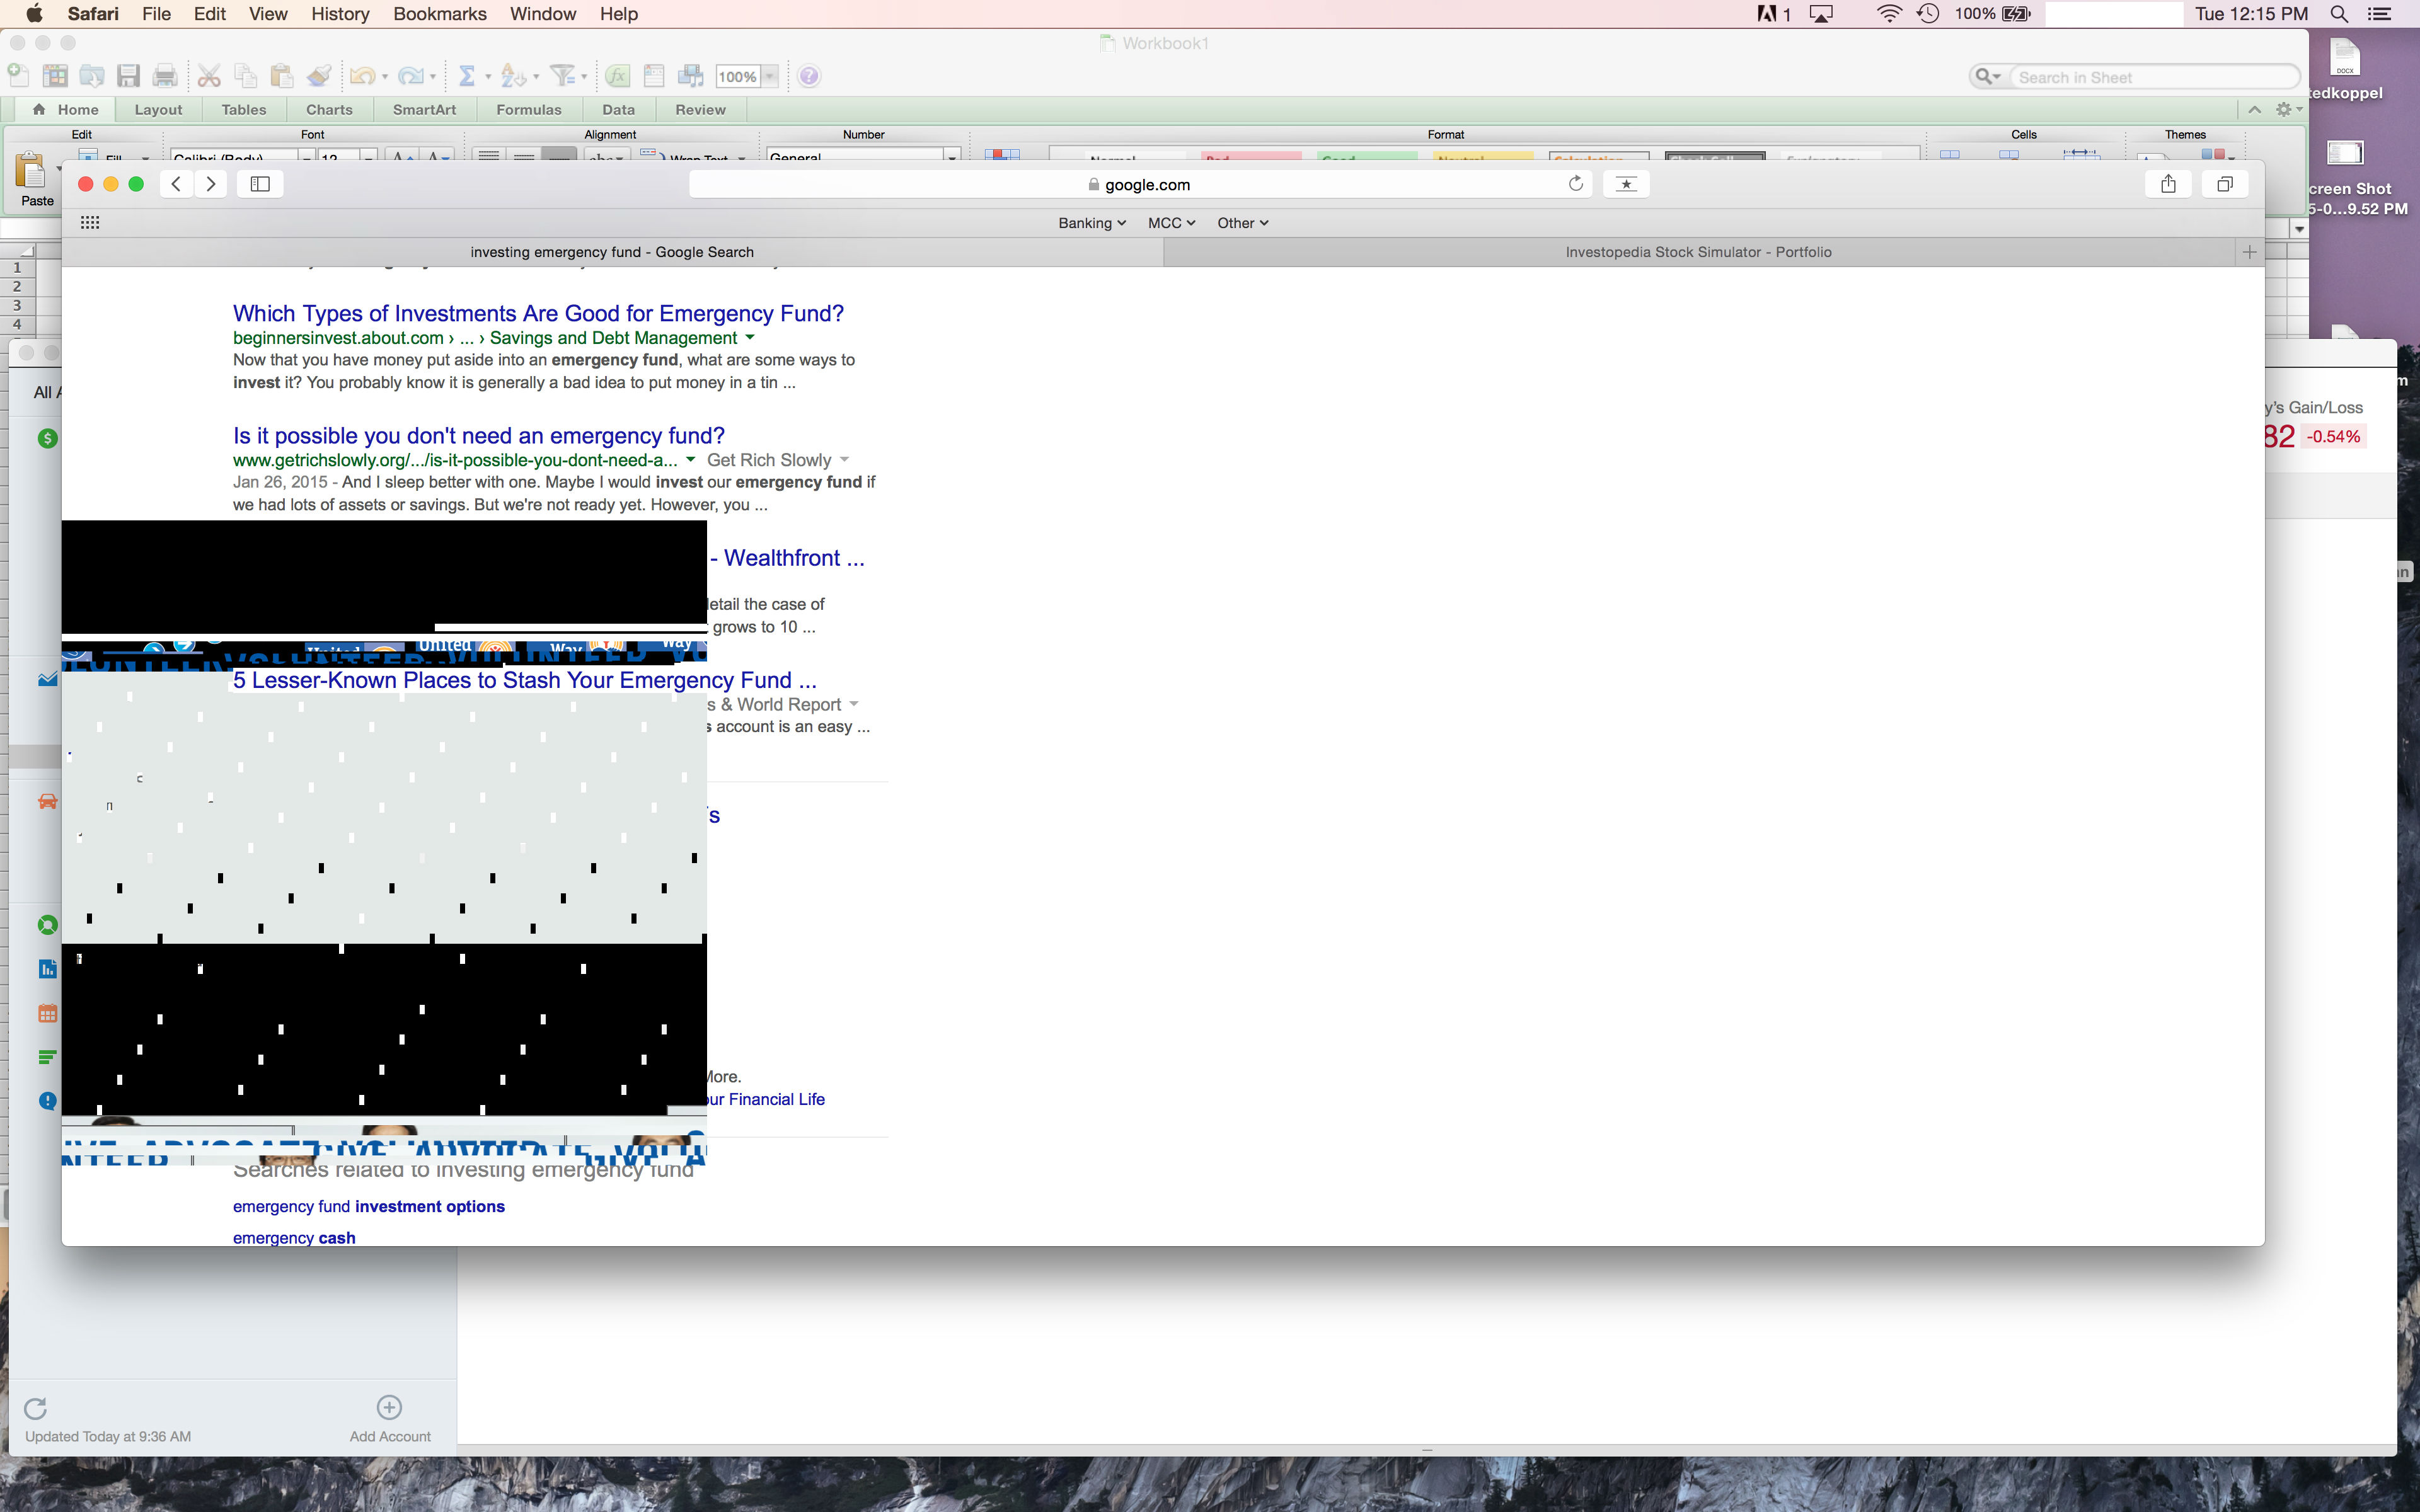Image resolution: width=2420 pixels, height=1512 pixels.
Task: Open the AutoSum dropdown arrow
Action: tap(488, 76)
